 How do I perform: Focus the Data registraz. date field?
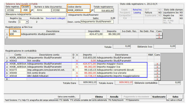click(x=13, y=10)
